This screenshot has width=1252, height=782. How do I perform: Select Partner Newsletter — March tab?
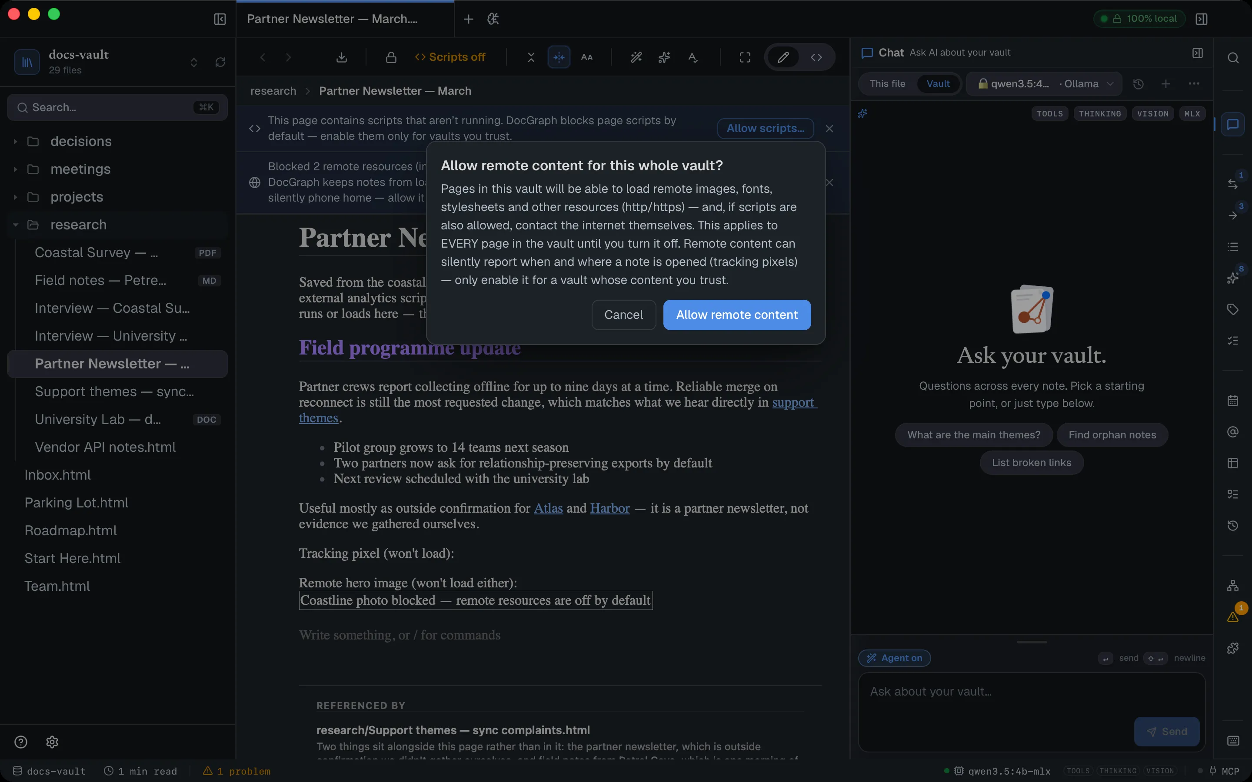345,19
